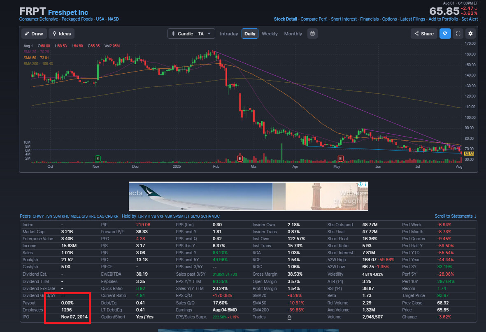
Task: Switch chart to Monthly
Action: pyautogui.click(x=293, y=34)
